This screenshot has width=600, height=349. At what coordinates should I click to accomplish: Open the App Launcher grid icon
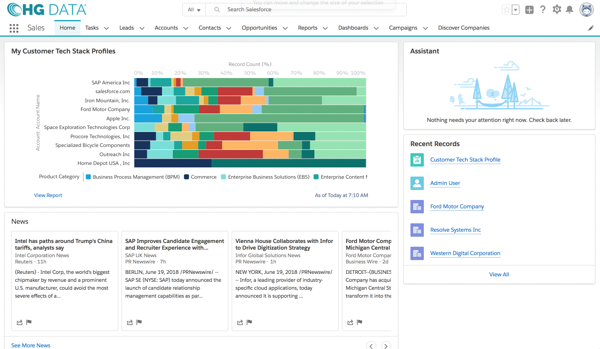pos(14,28)
